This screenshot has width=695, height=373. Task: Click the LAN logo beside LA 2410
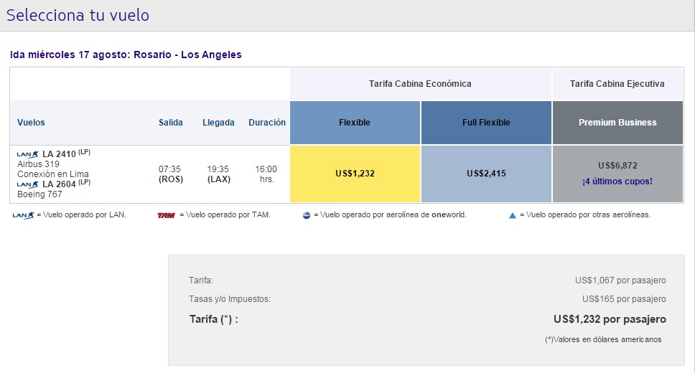coord(28,154)
